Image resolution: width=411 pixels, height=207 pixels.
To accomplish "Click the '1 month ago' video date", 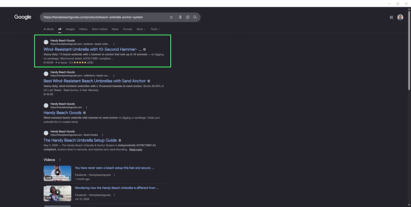I will [x=82, y=179].
